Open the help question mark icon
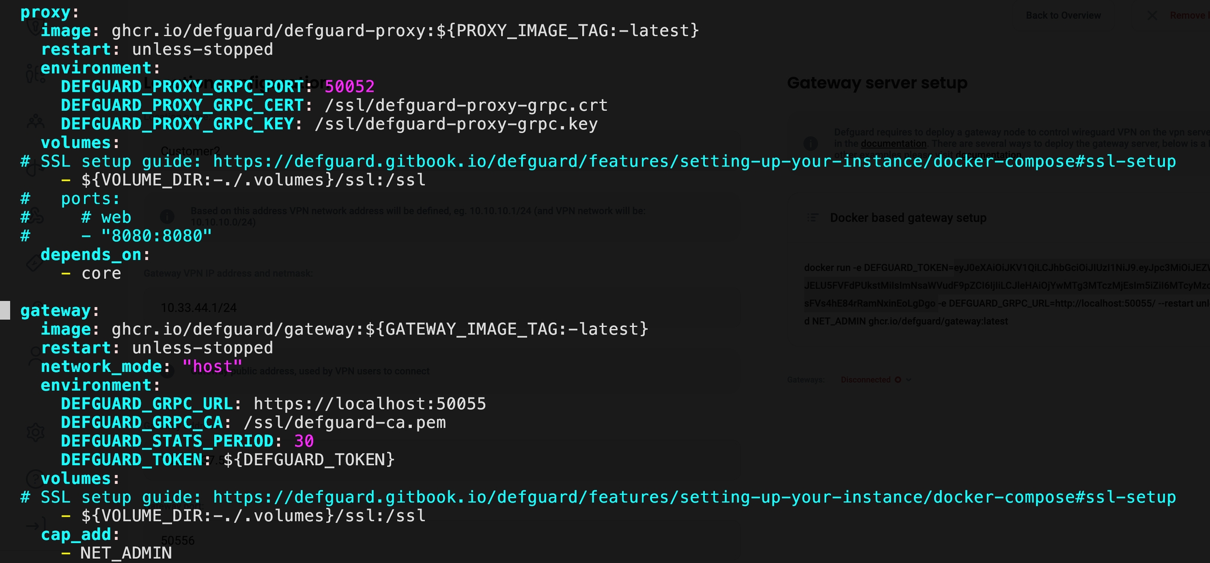The height and width of the screenshot is (563, 1210). click(x=34, y=478)
